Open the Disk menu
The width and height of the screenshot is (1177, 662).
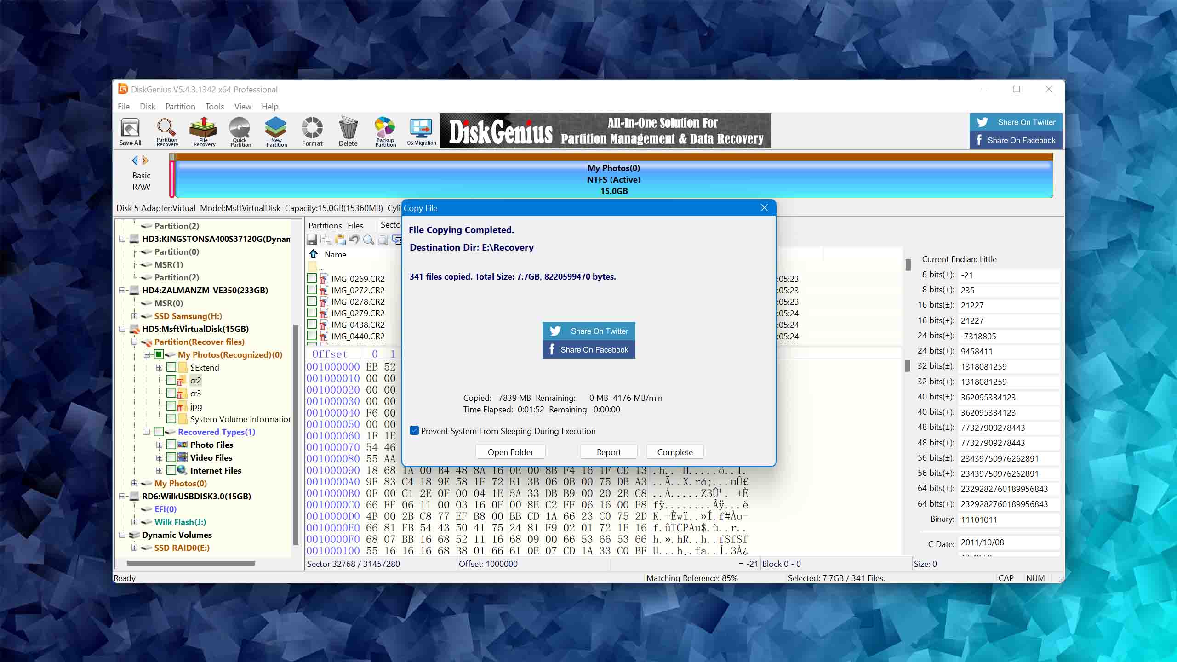point(148,106)
